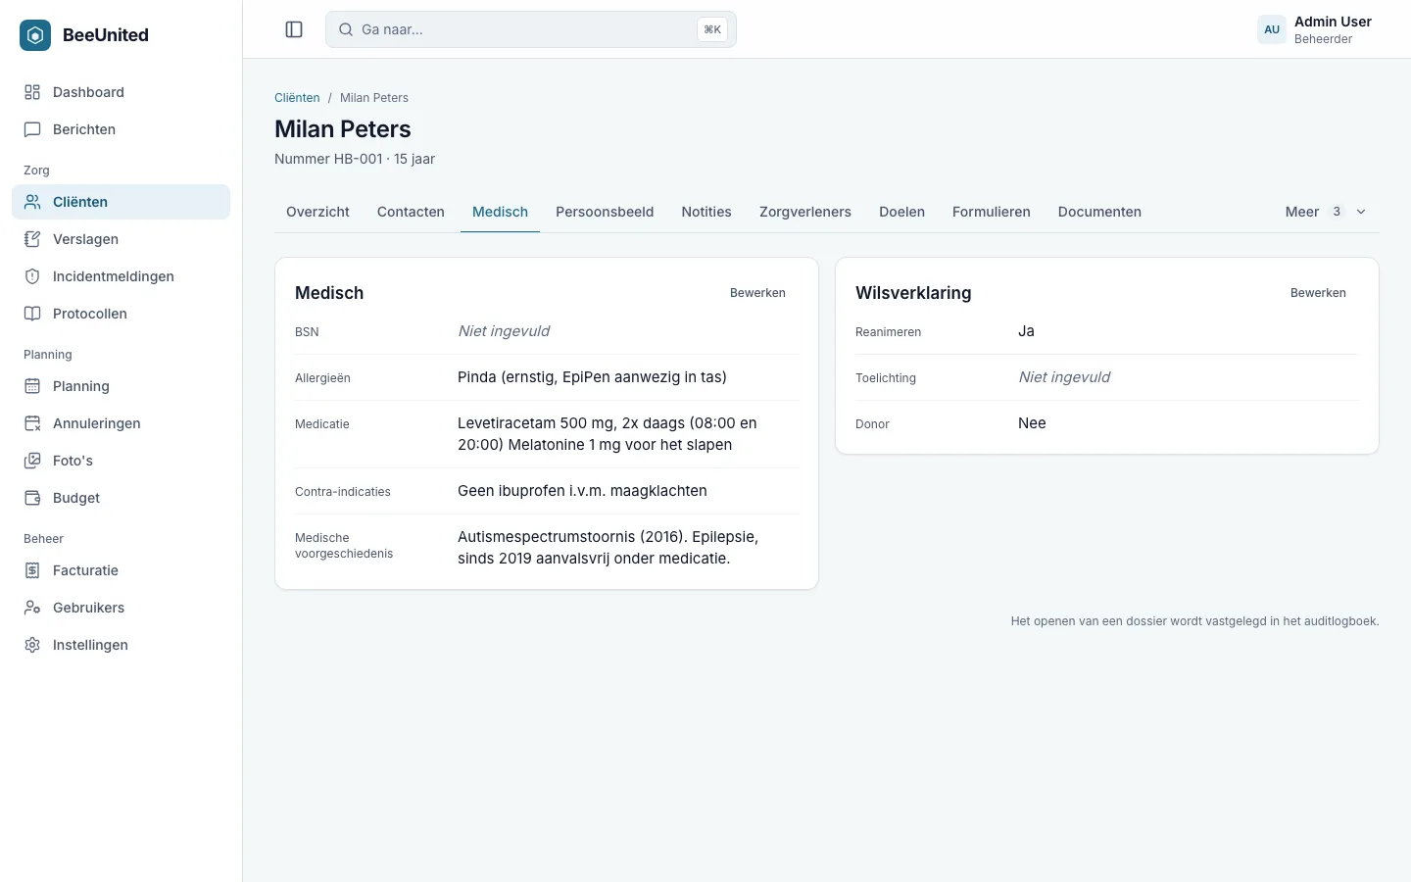The image size is (1411, 882).
Task: Switch to the Doelen tab
Action: coord(901,212)
